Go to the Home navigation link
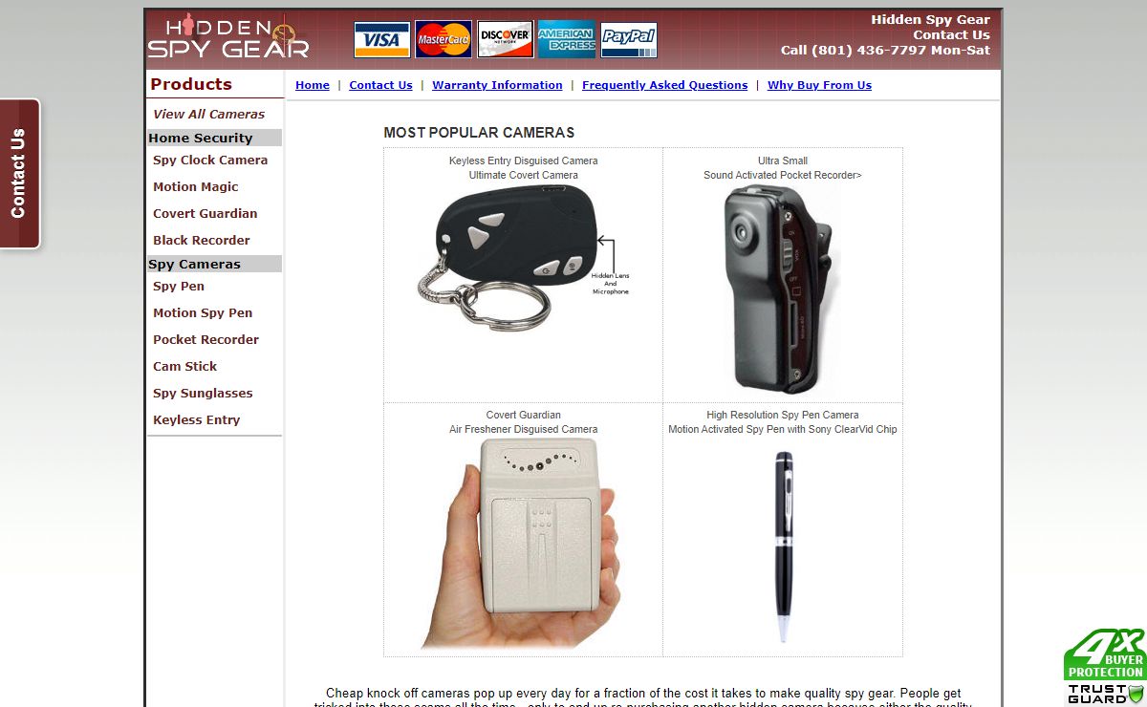Screen dimensions: 1147x707 coord(313,85)
